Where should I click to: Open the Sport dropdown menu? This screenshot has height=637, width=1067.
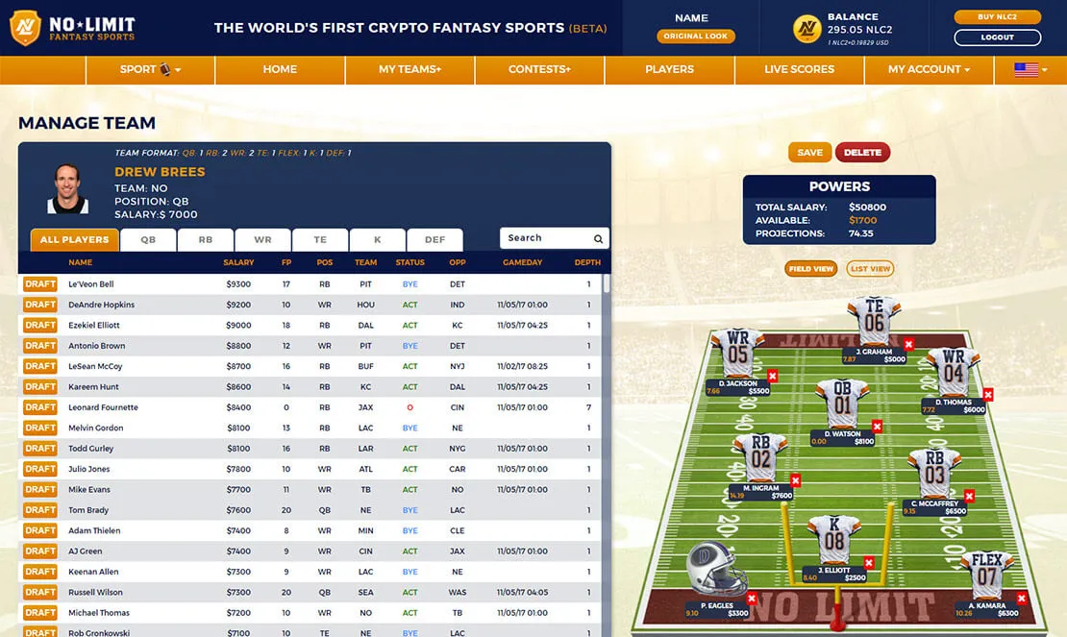150,69
